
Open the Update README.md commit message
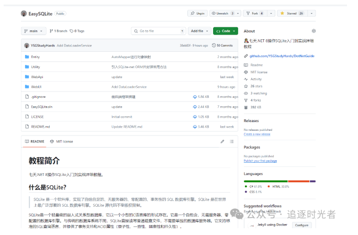127,127
